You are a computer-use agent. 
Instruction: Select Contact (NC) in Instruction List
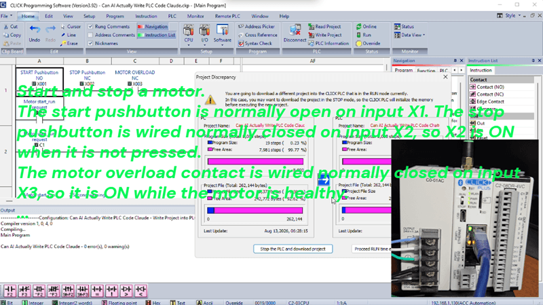487,94
